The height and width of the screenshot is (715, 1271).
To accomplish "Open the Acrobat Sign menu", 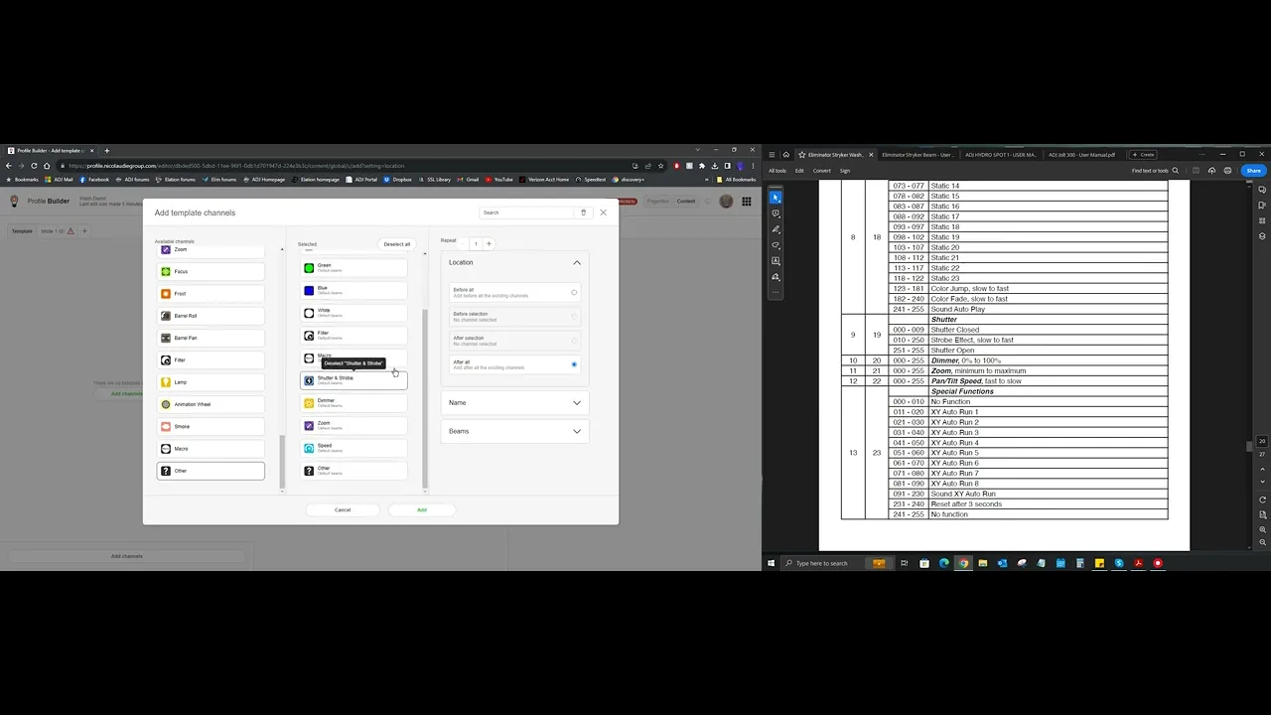I will tap(845, 171).
